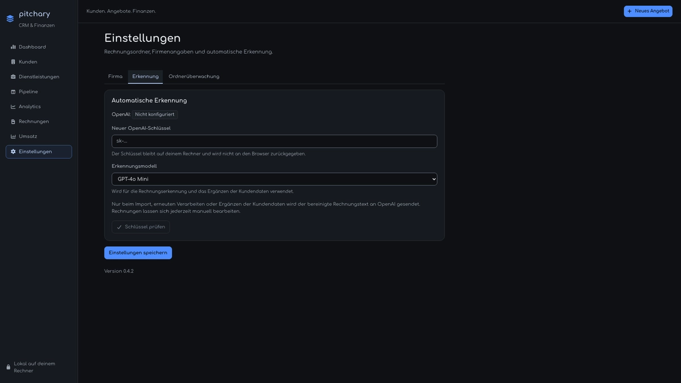The width and height of the screenshot is (681, 383).
Task: Open the Dashboard page
Action: [39, 47]
